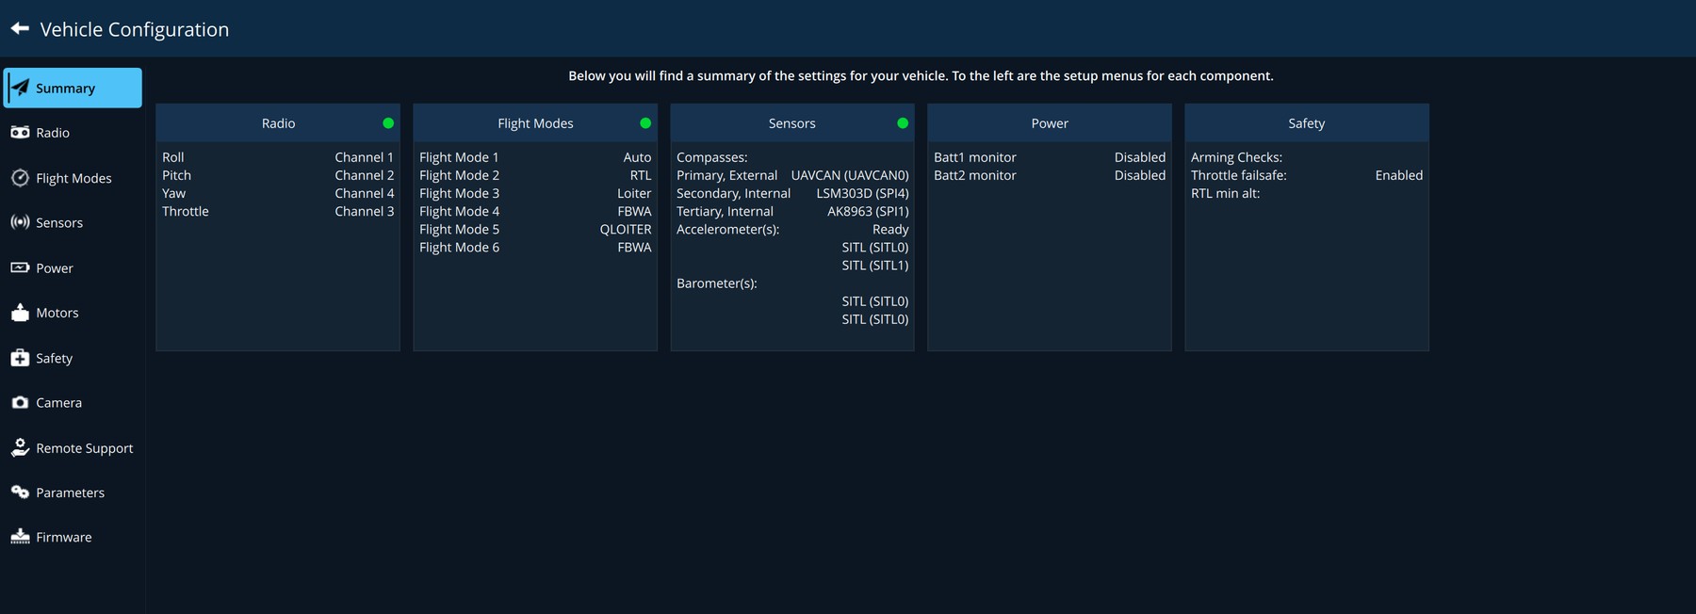This screenshot has width=1696, height=614.
Task: Click AK8963 (SPI1) compass value
Action: click(x=868, y=211)
